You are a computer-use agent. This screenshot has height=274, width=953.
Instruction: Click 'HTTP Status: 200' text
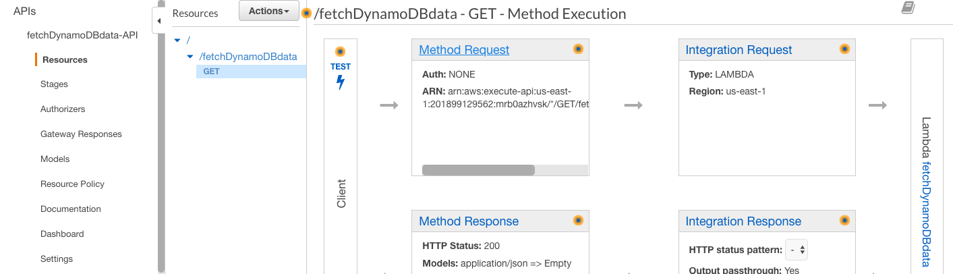tap(461, 246)
